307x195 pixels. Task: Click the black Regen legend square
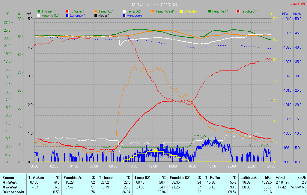(x=96, y=15)
